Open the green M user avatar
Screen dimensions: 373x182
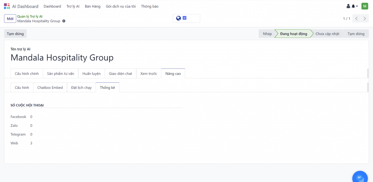click(365, 6)
